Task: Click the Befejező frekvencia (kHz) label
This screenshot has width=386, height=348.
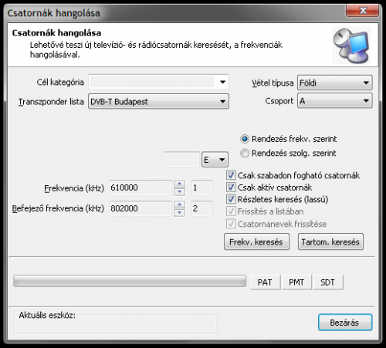Action: (x=58, y=208)
